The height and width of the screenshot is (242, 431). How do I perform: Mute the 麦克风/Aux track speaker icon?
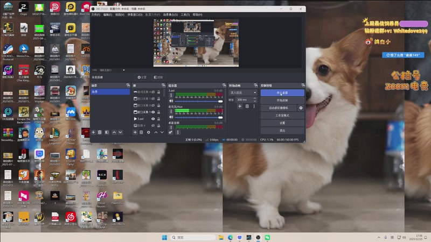tap(171, 117)
